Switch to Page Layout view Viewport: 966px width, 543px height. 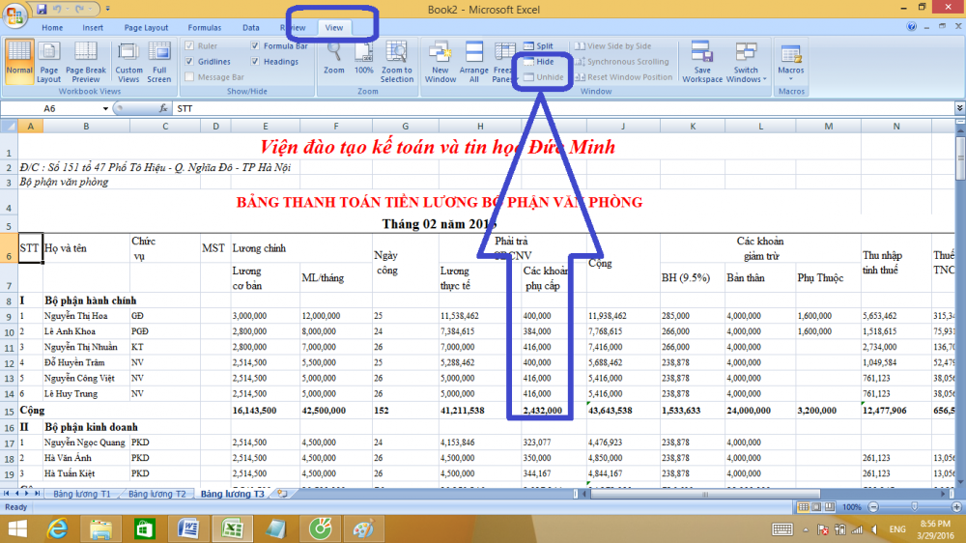click(x=48, y=61)
